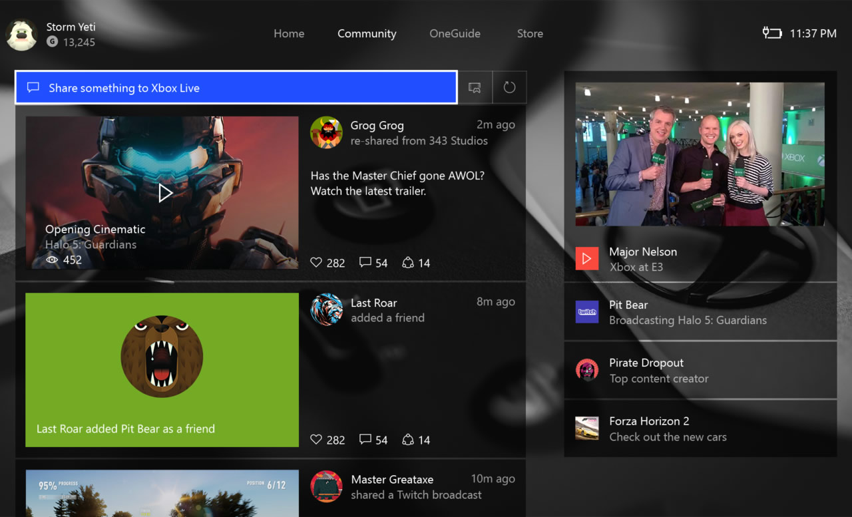The height and width of the screenshot is (517, 852).
Task: Click the screenshot share icon beside refresh
Action: click(x=475, y=88)
